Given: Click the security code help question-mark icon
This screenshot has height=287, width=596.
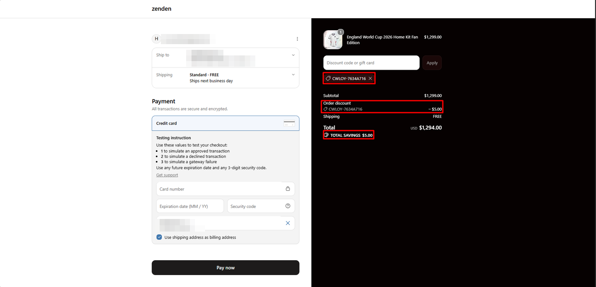Looking at the screenshot, I should [288, 206].
